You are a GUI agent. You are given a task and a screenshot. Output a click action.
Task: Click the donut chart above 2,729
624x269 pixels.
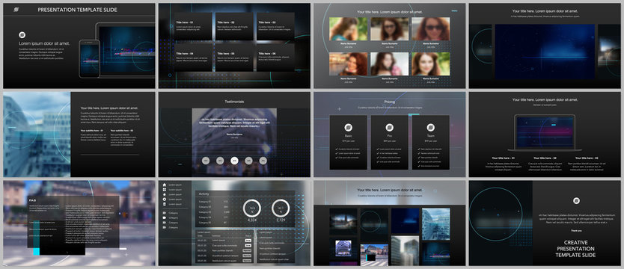pos(281,208)
